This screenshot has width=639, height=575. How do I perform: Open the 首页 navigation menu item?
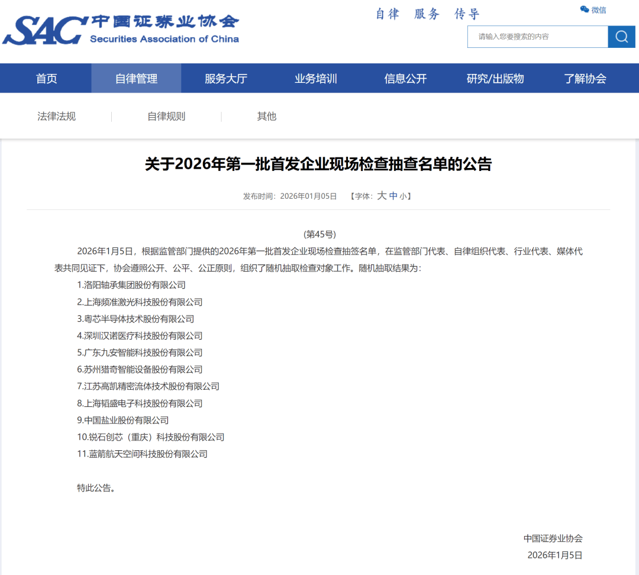(x=47, y=79)
